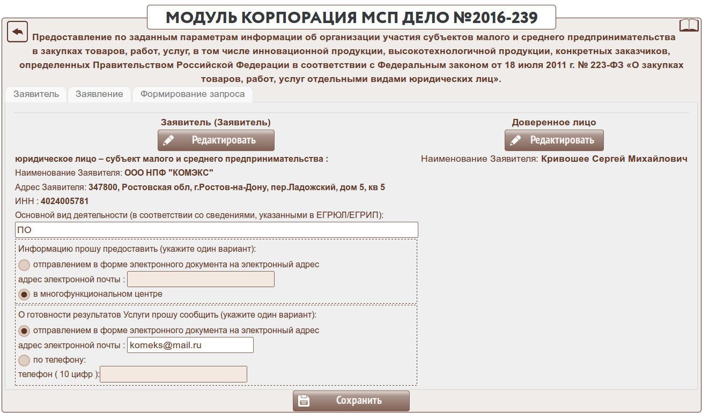Viewport: 702px width, 413px height.
Task: Click pencil icon on applicant's Редактировать button
Action: point(168,140)
